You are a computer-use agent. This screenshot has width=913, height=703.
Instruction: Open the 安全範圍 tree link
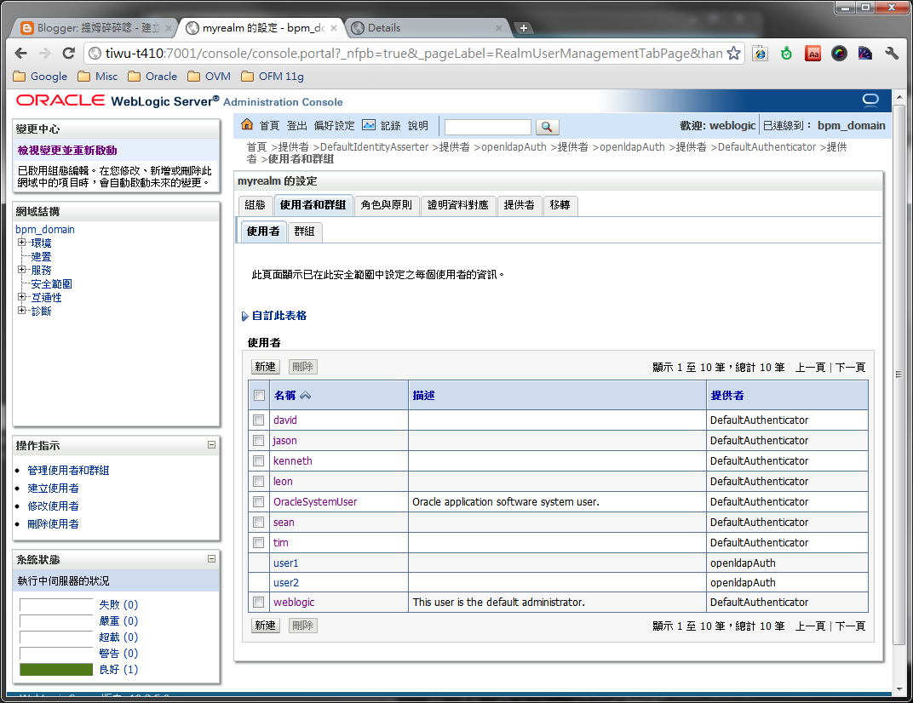(51, 284)
